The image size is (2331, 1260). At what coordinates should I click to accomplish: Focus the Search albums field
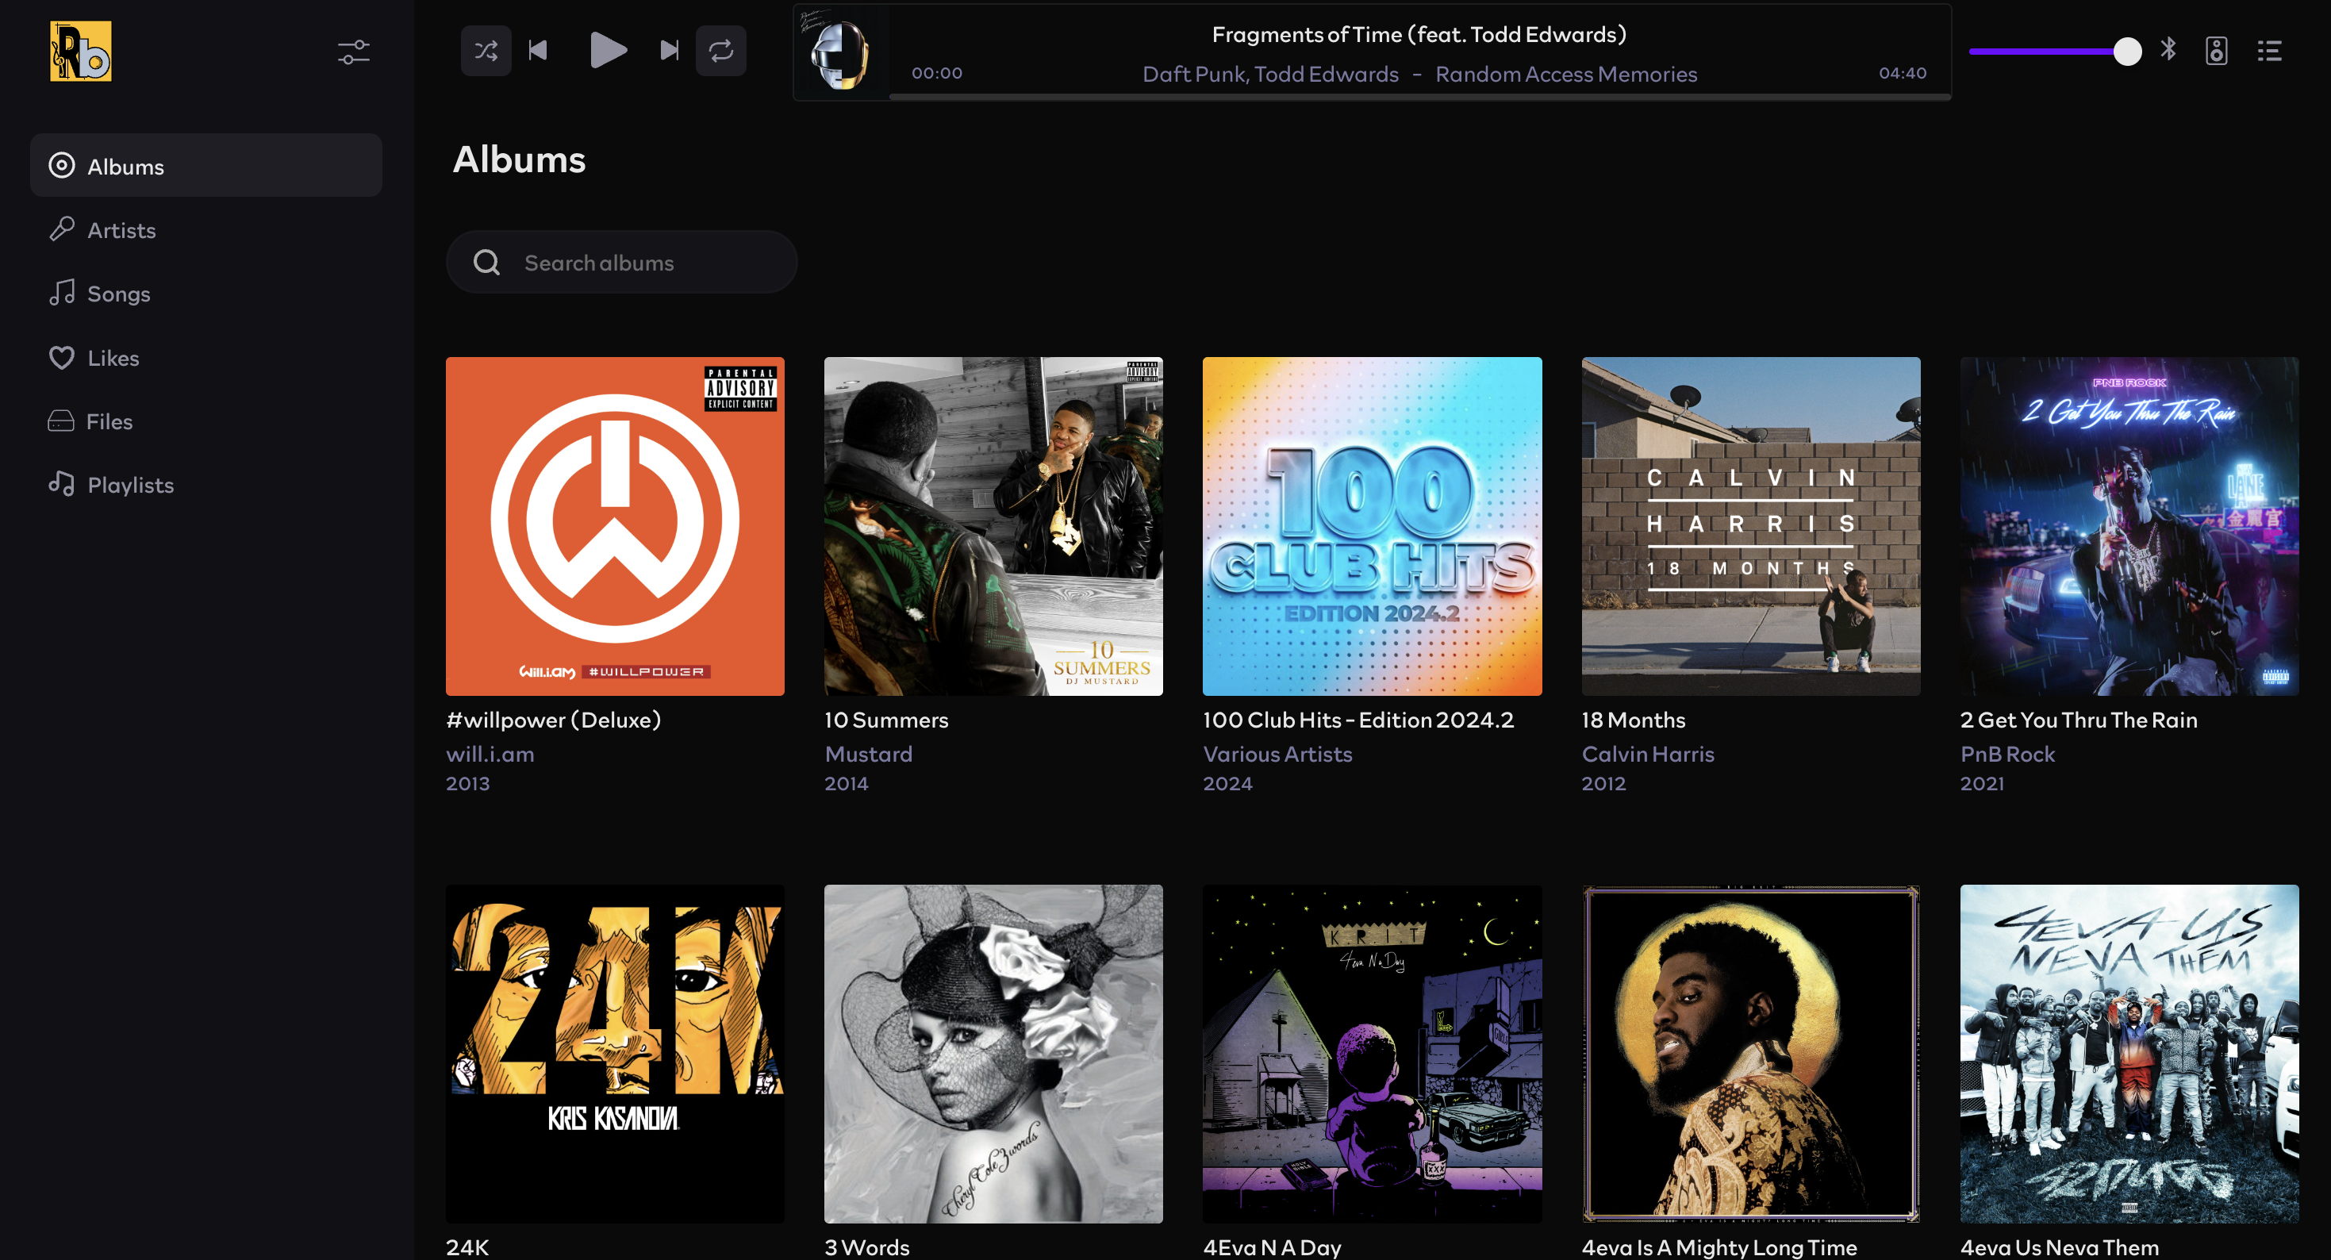pyautogui.click(x=622, y=263)
